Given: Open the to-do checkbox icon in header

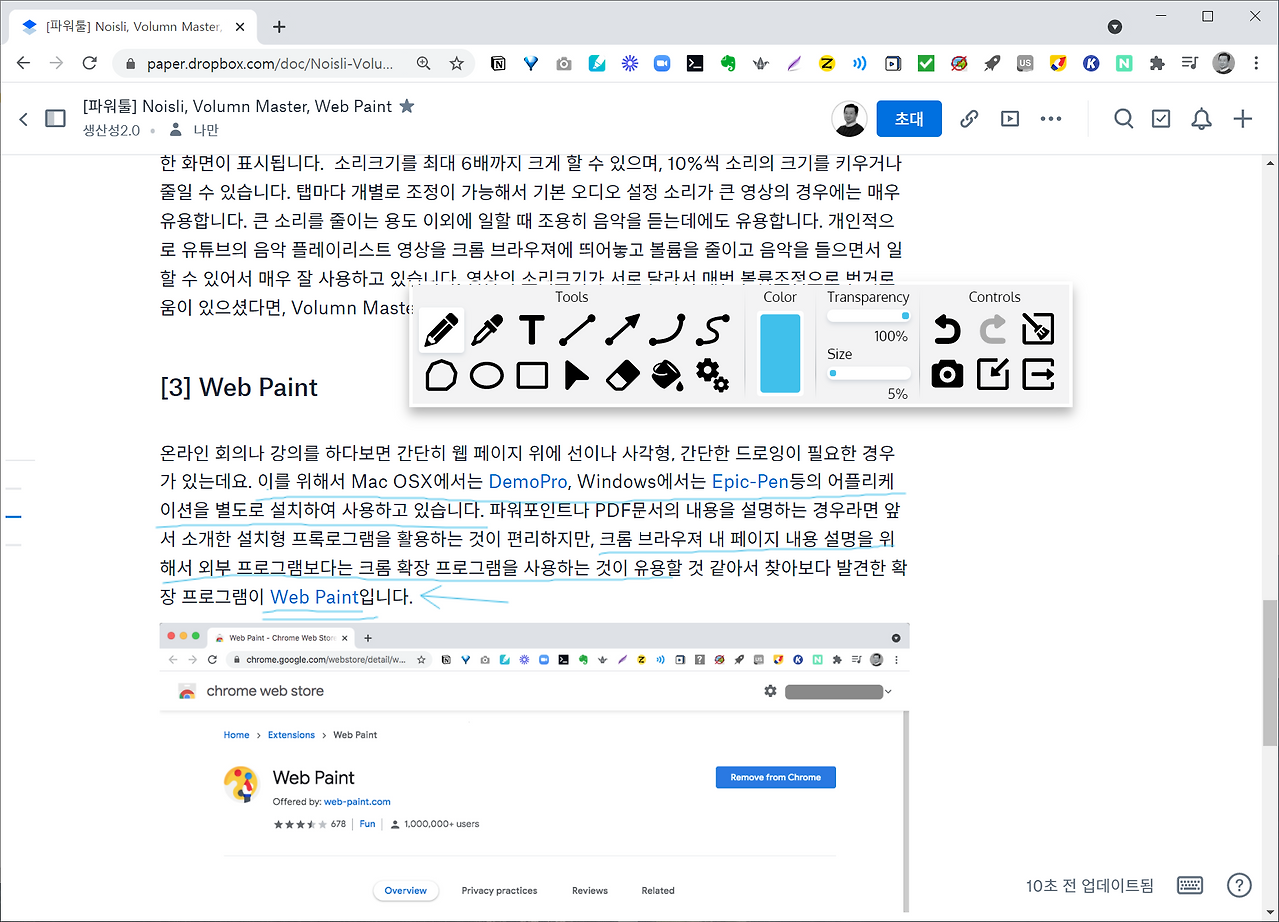Looking at the screenshot, I should [x=1161, y=119].
